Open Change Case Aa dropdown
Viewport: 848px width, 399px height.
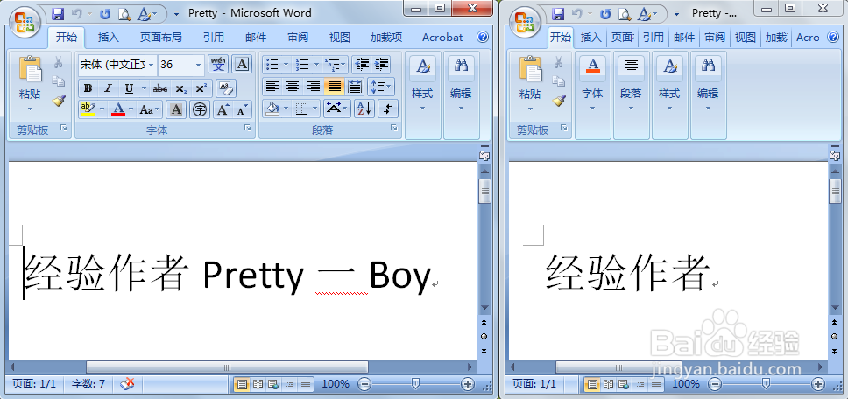pos(149,109)
